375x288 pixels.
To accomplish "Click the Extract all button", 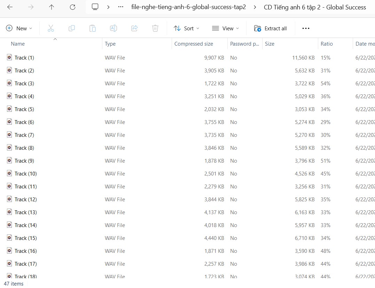I will (271, 28).
